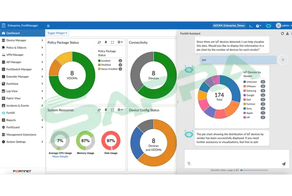Pin the System Resources widget
The width and height of the screenshot is (292, 196).
[x=106, y=110]
